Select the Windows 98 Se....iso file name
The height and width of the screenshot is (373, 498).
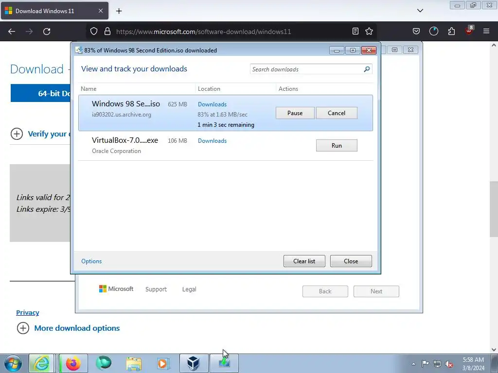tap(126, 104)
